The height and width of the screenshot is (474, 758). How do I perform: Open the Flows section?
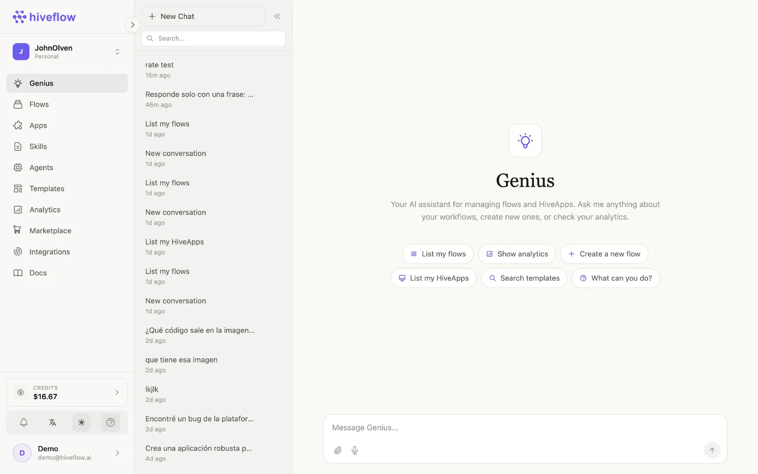[x=67, y=104]
